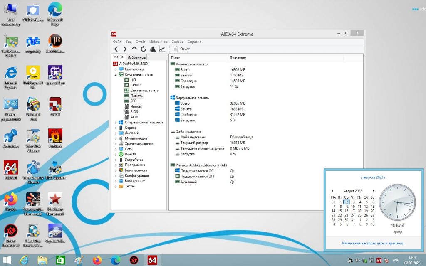Expand the Дисплей tree node
Screen dimensions: 426x266
[116, 133]
